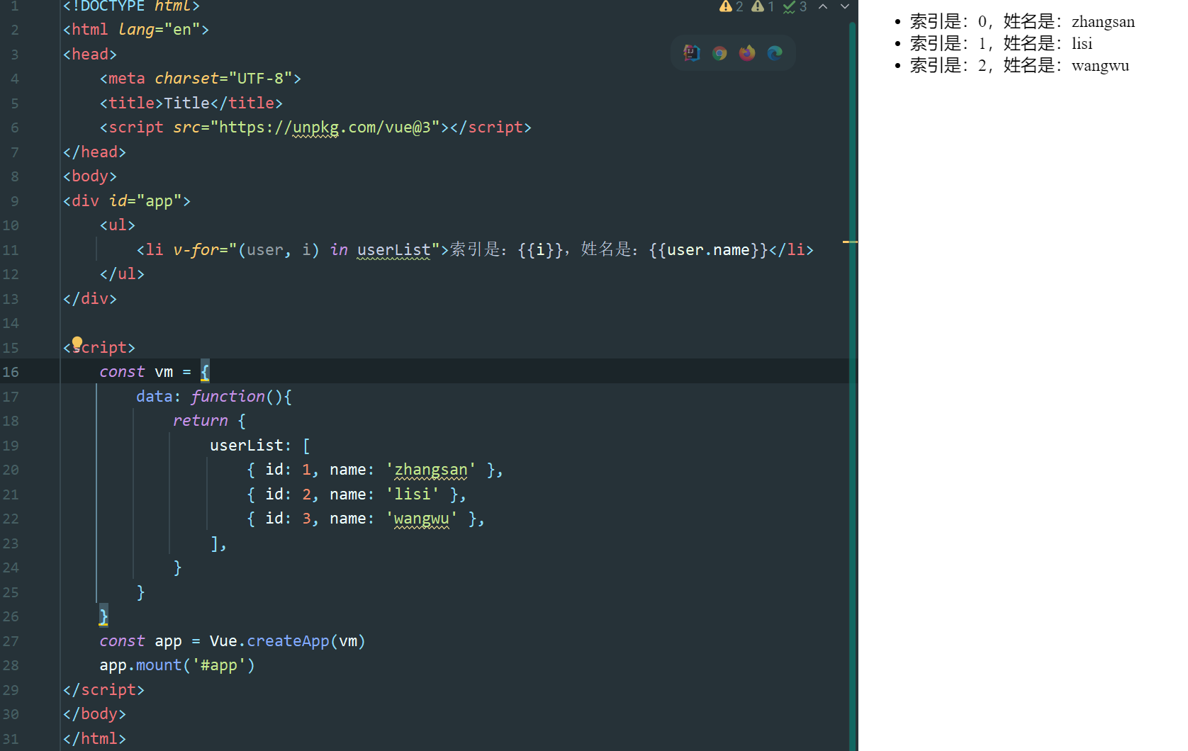Screen dimensions: 1188x751
Task: Click line number 27 in the gutter
Action: [11, 641]
